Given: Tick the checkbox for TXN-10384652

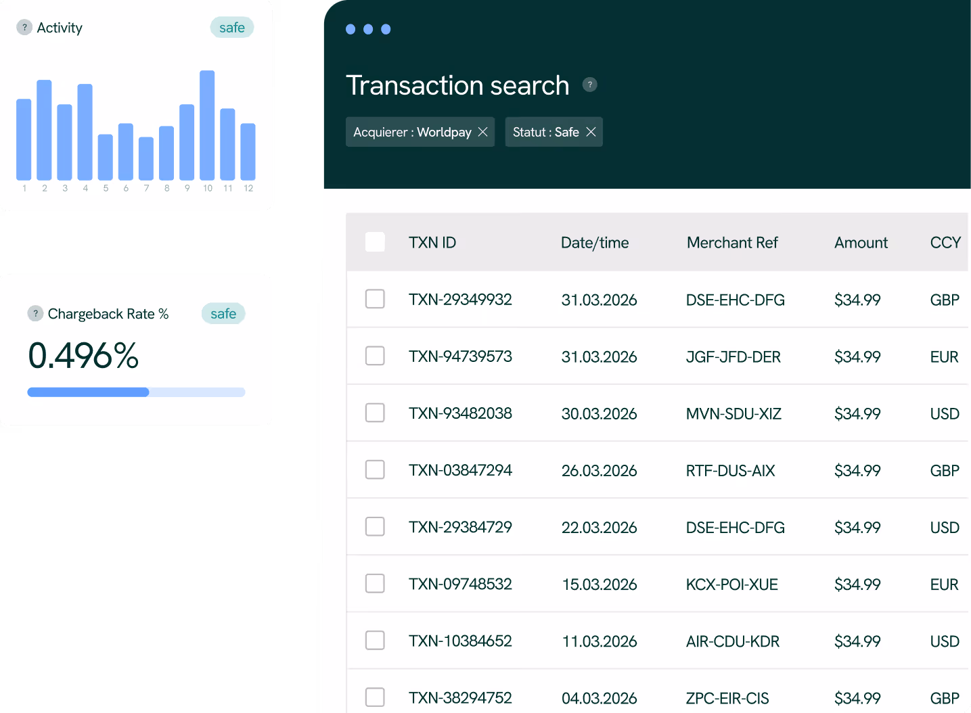Looking at the screenshot, I should (375, 640).
